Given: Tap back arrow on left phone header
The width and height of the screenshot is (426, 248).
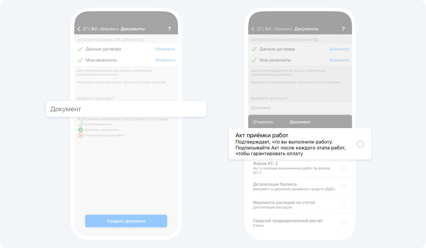Looking at the screenshot, I should coord(79,29).
